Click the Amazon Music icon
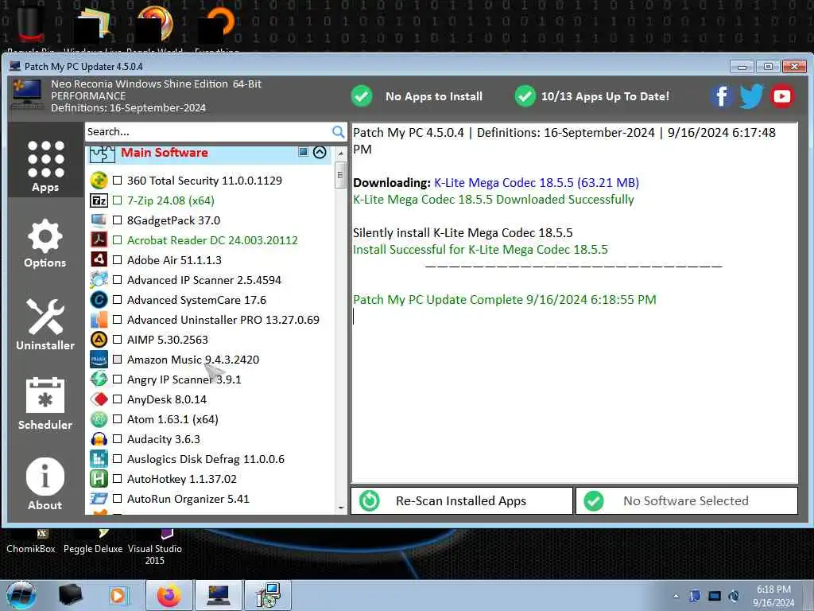Viewport: 814px width, 611px height. pyautogui.click(x=99, y=360)
